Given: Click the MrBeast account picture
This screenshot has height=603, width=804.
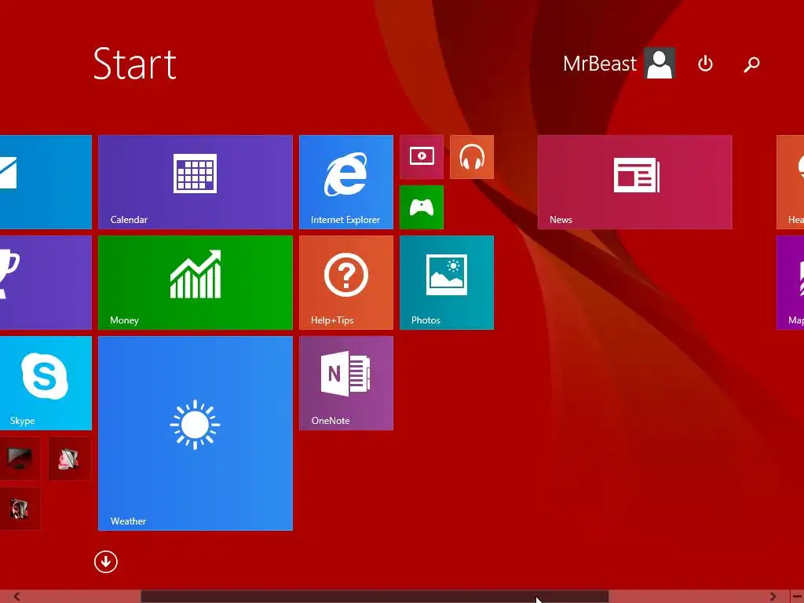Looking at the screenshot, I should pyautogui.click(x=660, y=64).
